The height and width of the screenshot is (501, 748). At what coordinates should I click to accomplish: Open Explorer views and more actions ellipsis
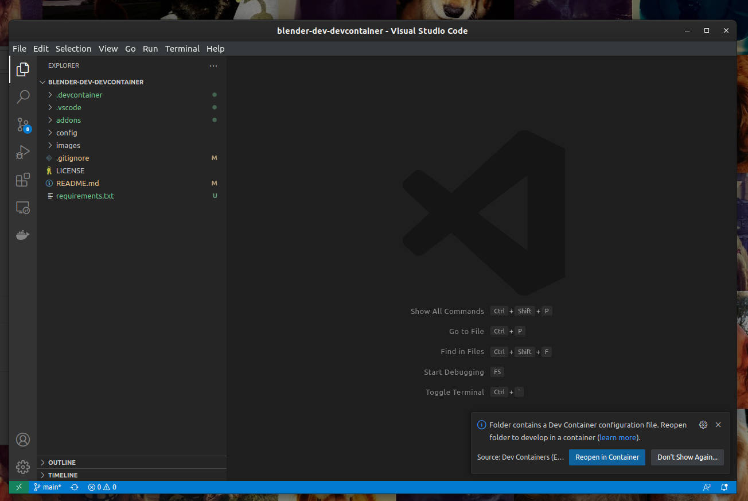(x=213, y=66)
